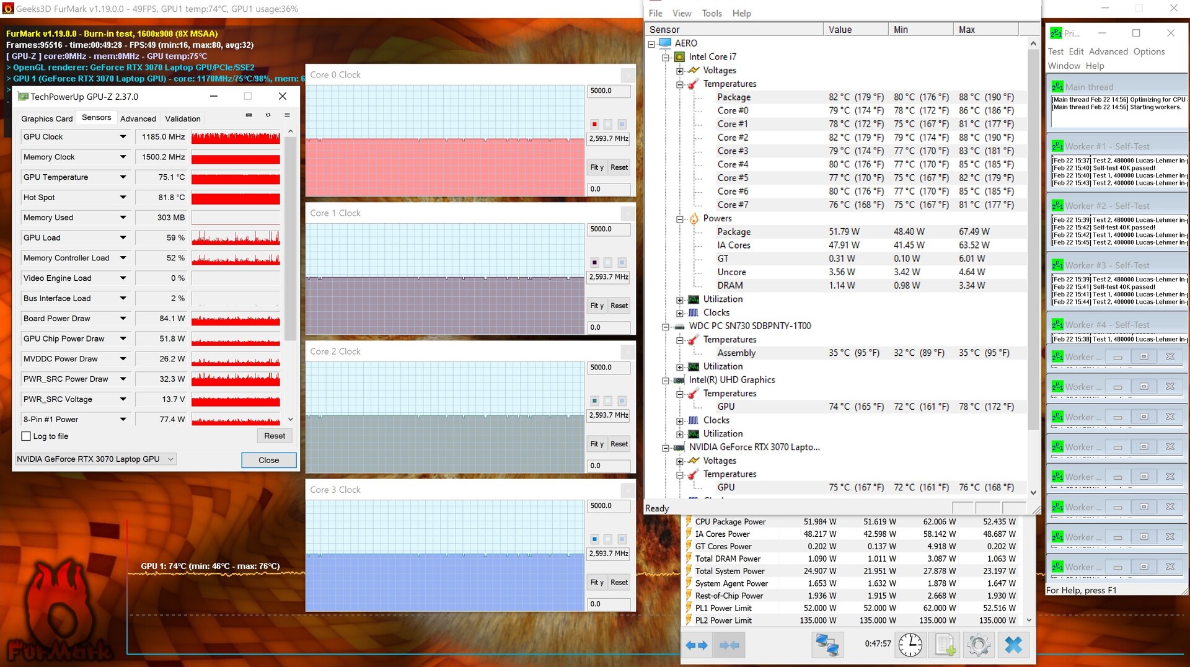Open the View menu in HWMonitor

click(x=682, y=13)
